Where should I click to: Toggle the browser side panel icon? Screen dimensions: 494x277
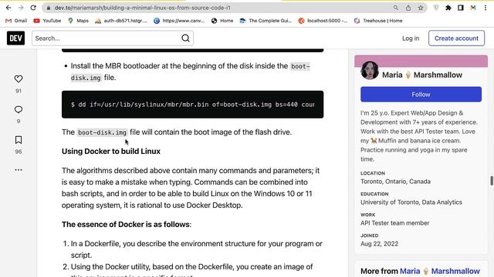click(x=461, y=8)
